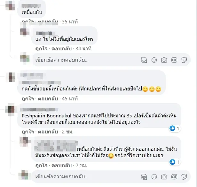Attach photo using upper reply box camera icon

coord(164,60)
